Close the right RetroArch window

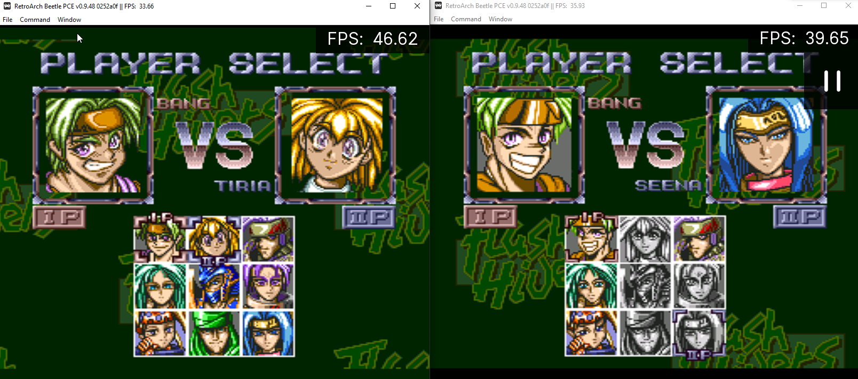click(x=848, y=5)
